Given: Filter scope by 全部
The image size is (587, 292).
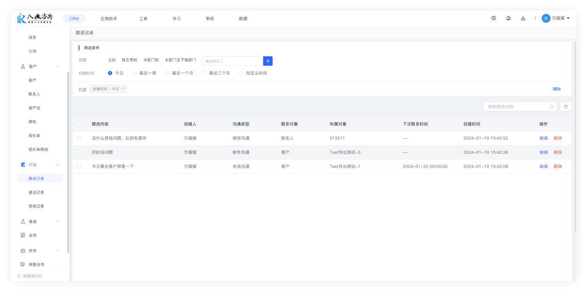Looking at the screenshot, I should pos(112,60).
